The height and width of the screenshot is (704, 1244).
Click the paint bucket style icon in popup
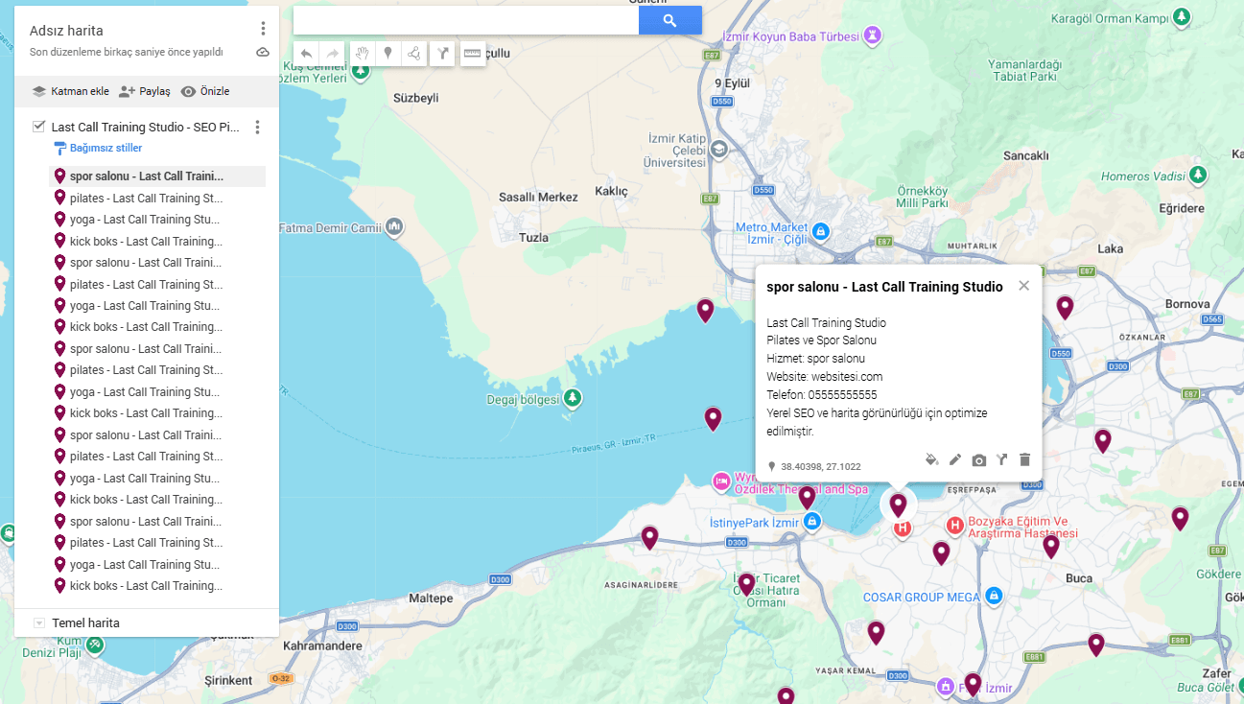[x=931, y=460]
